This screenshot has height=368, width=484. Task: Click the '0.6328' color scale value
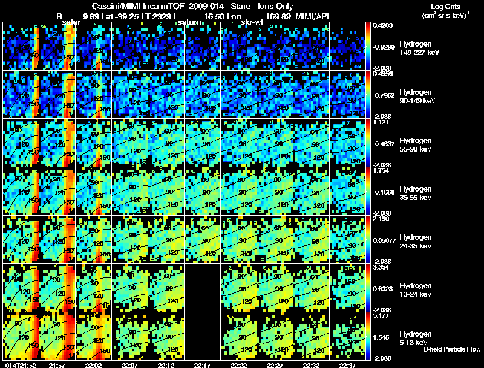[383, 289]
